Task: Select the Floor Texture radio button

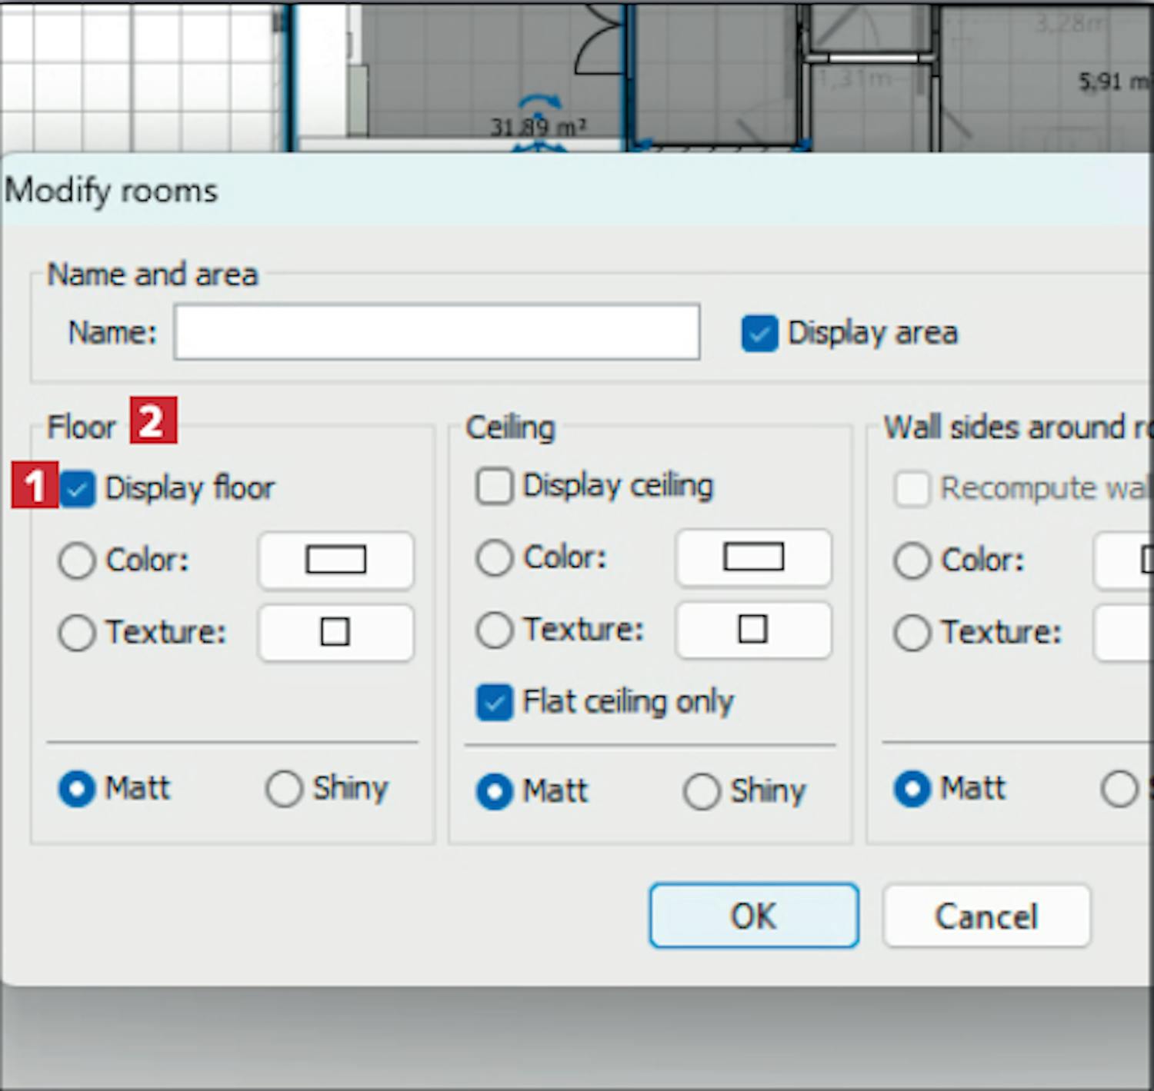Action: [77, 633]
